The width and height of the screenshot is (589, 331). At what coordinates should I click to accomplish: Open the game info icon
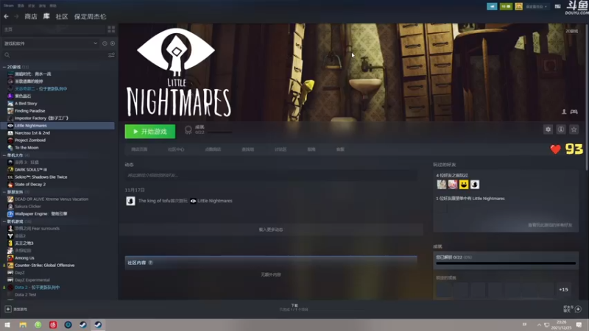(561, 129)
